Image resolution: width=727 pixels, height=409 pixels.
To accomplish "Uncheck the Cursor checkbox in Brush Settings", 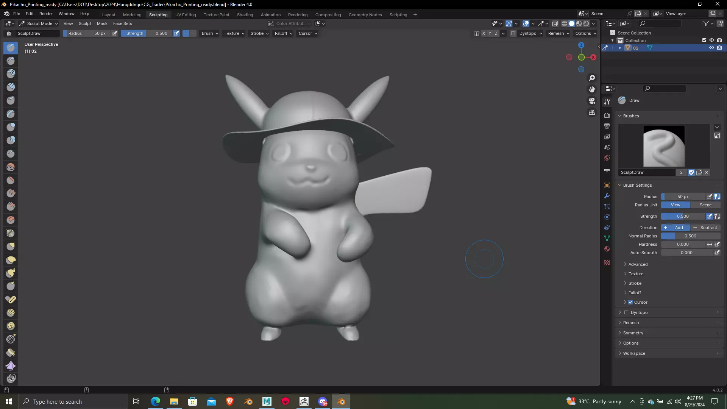I will click(630, 302).
